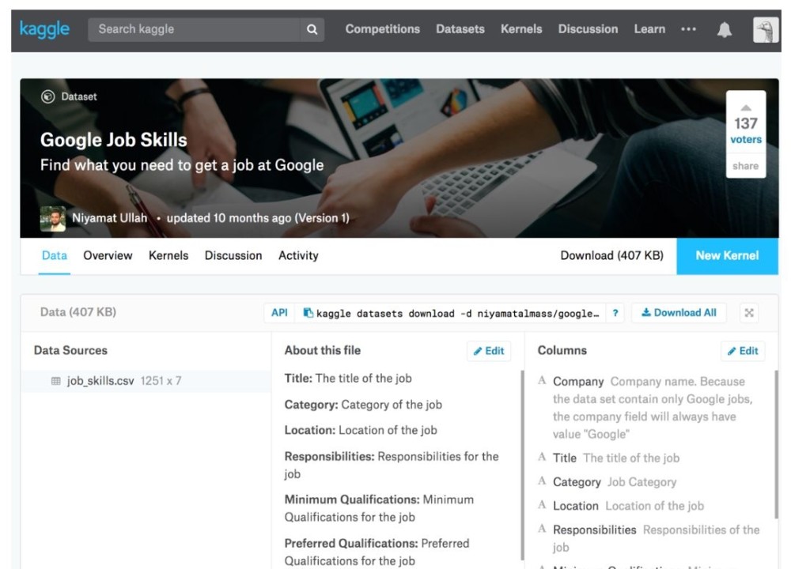
Task: Click the Kaggle logo
Action: coord(44,30)
